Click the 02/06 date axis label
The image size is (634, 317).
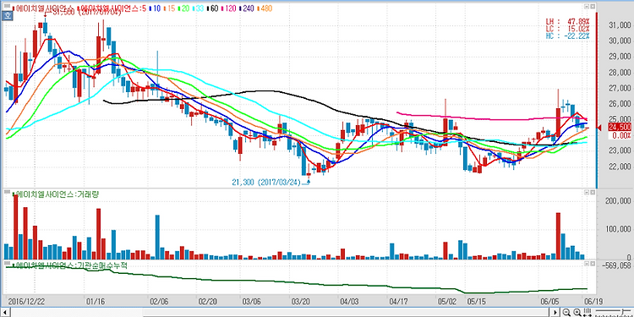click(x=159, y=301)
